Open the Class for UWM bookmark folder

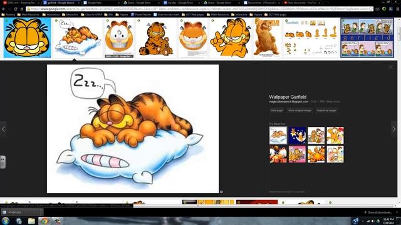(x=91, y=14)
